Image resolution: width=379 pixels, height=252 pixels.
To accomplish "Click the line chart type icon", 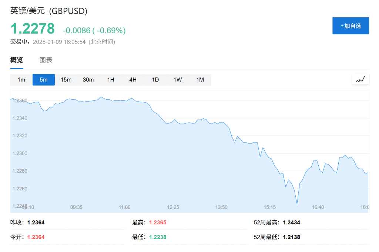I will [x=360, y=79].
